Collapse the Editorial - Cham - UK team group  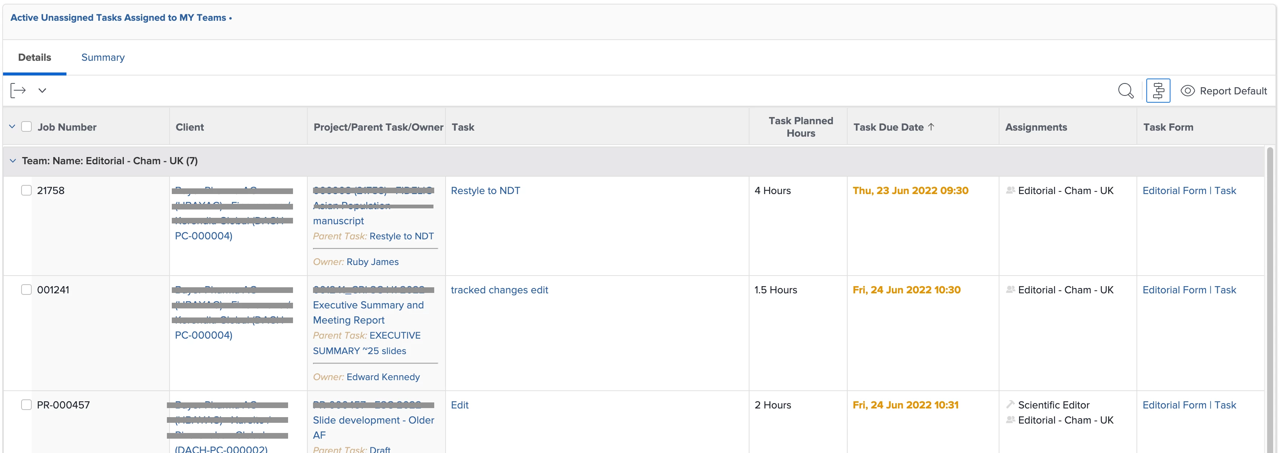13,161
